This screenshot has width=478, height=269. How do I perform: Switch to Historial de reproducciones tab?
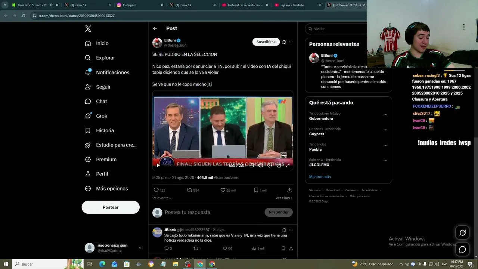click(245, 5)
